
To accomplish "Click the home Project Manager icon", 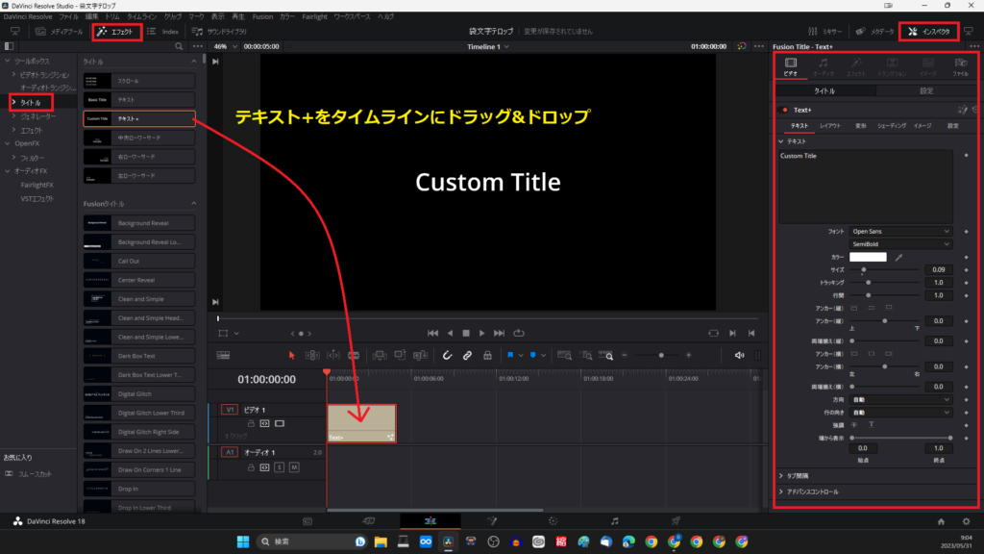I will pos(941,521).
